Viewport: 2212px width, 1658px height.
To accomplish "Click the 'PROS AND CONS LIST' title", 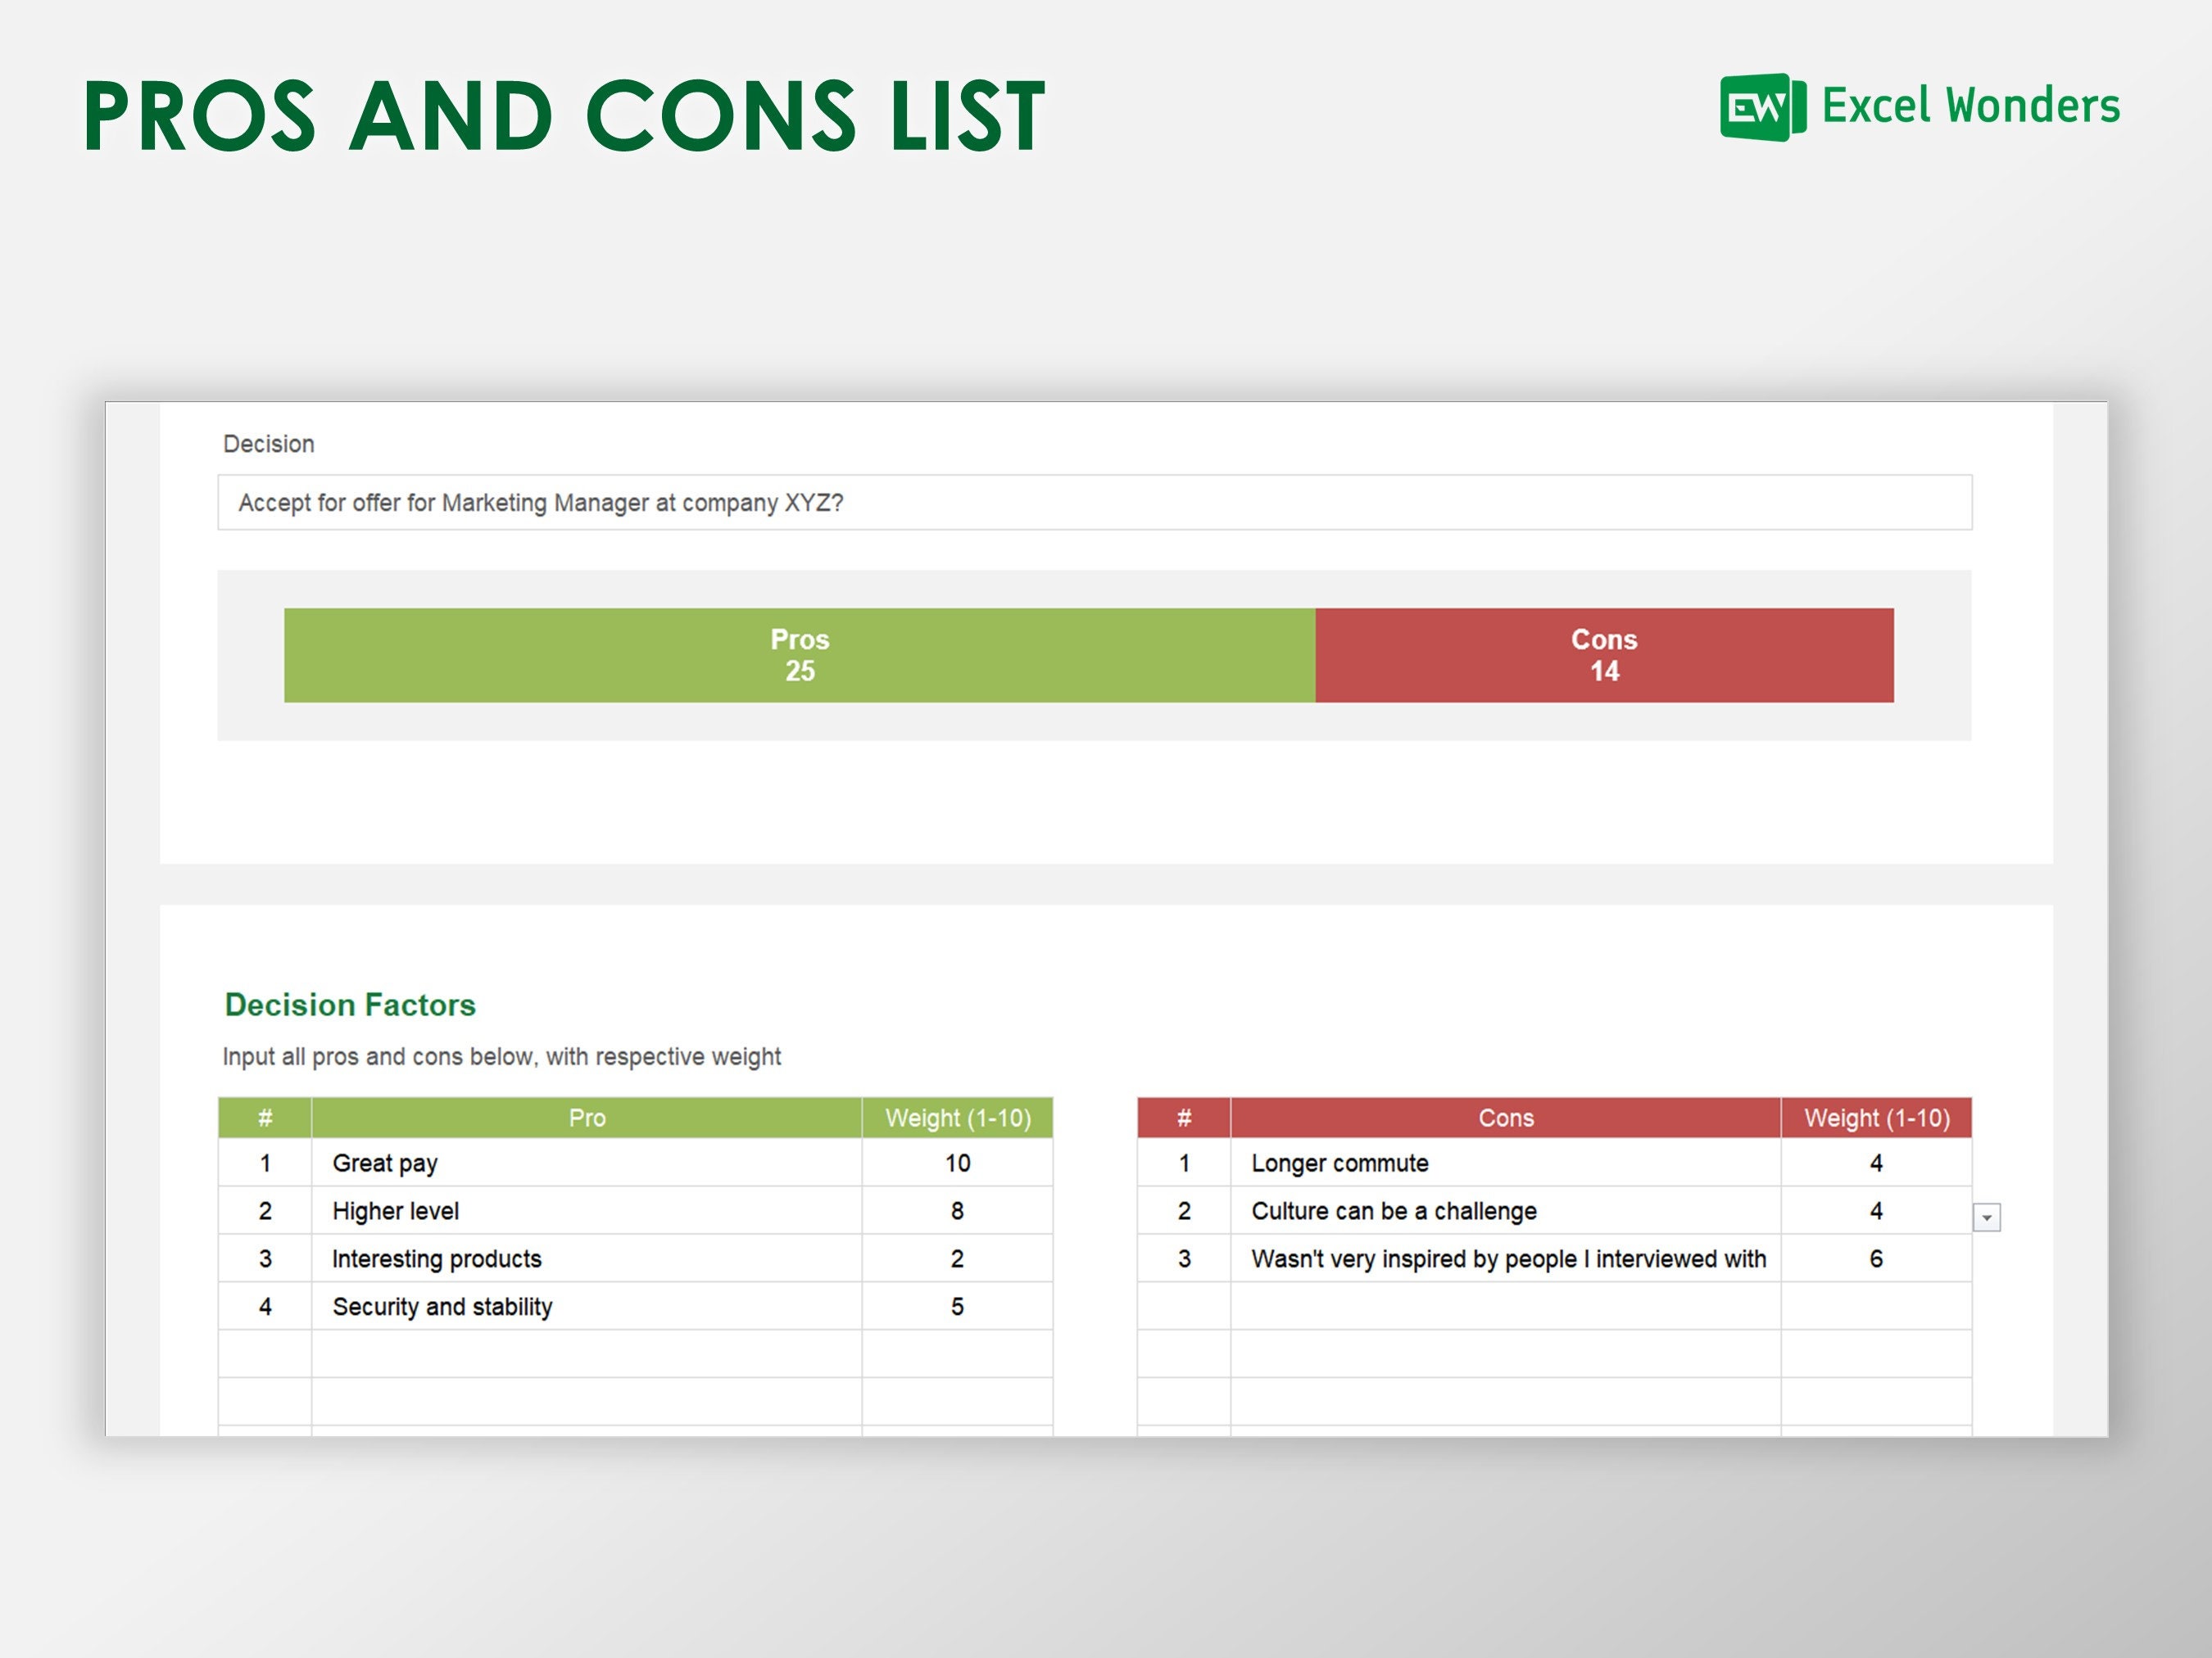I will point(565,117).
